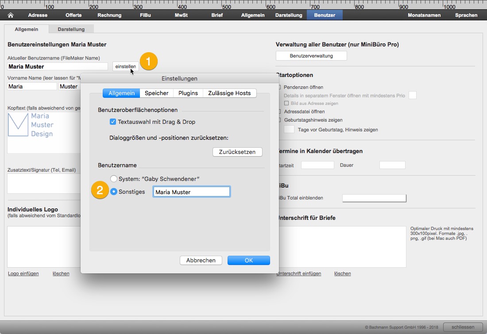Click the Zurücksetzen button
This screenshot has width=487, height=334.
click(x=237, y=152)
